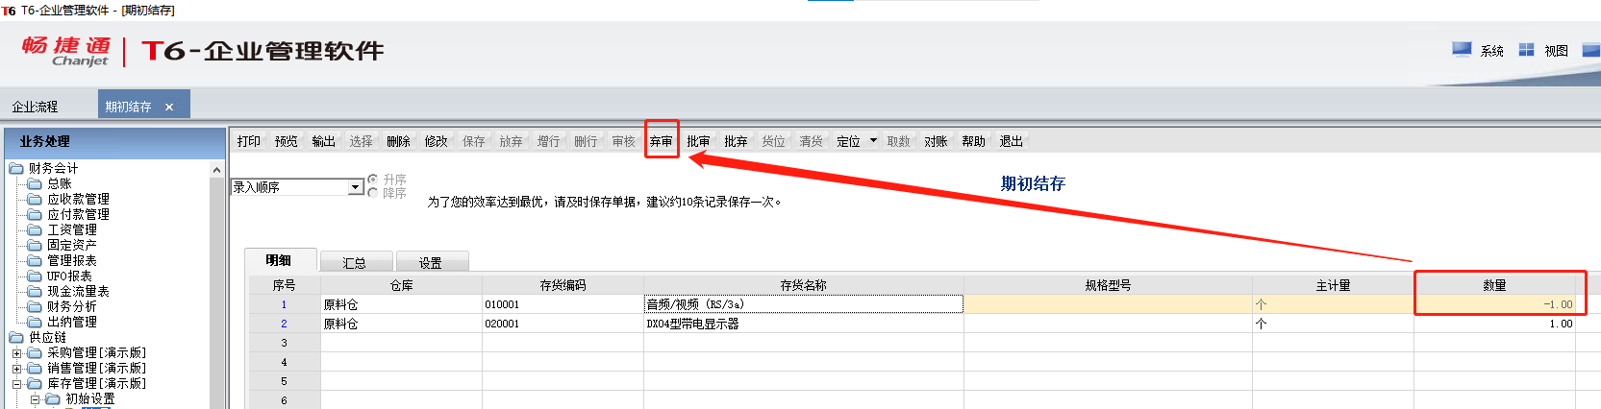
Task: Switch to the 汇总 tab
Action: 355,262
